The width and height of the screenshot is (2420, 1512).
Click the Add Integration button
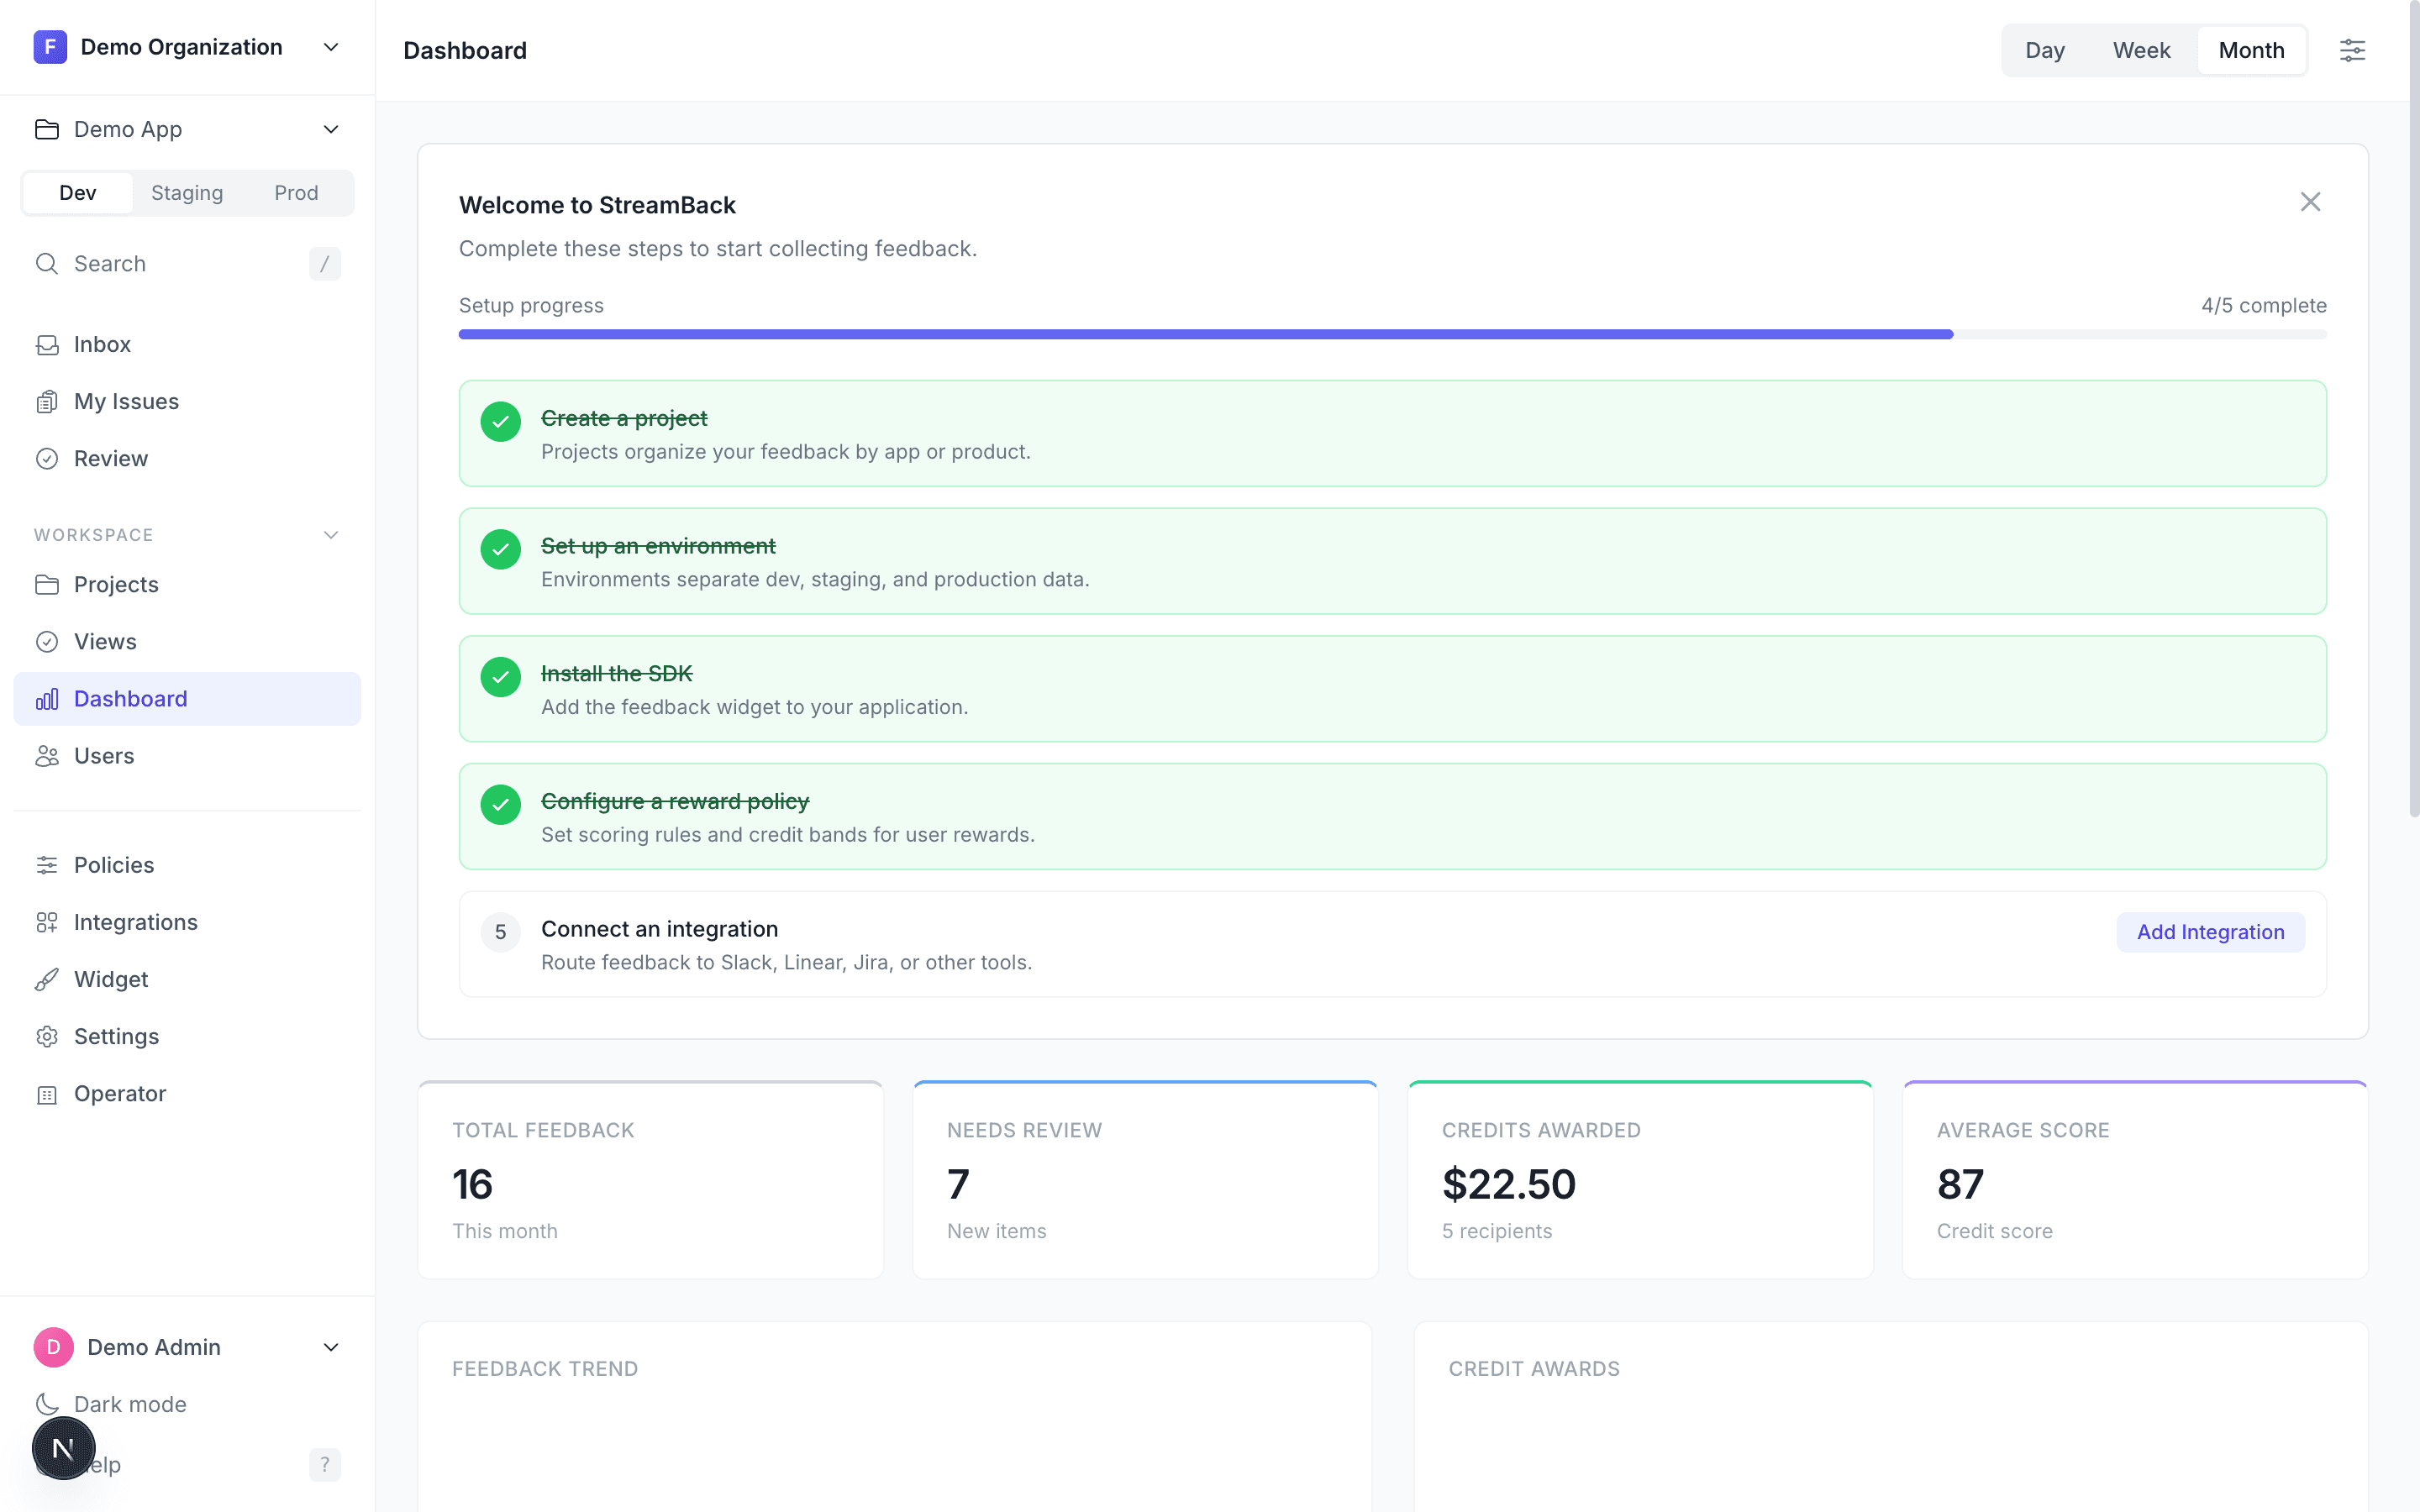click(2210, 931)
